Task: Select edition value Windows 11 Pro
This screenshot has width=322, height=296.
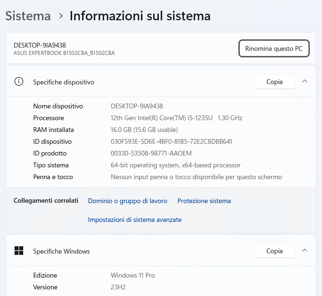Action: pyautogui.click(x=132, y=275)
